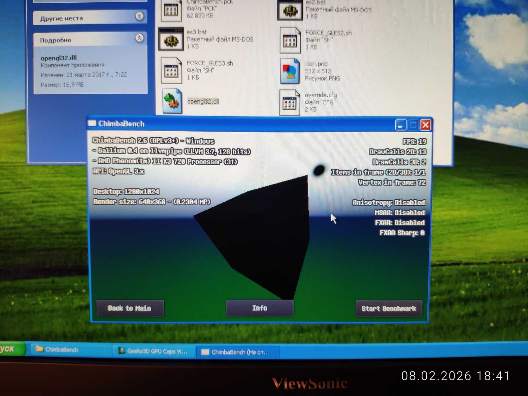Switch to ChimbaBench (Не от… taskbar button
This screenshot has height=396, width=528.
pyautogui.click(x=238, y=352)
